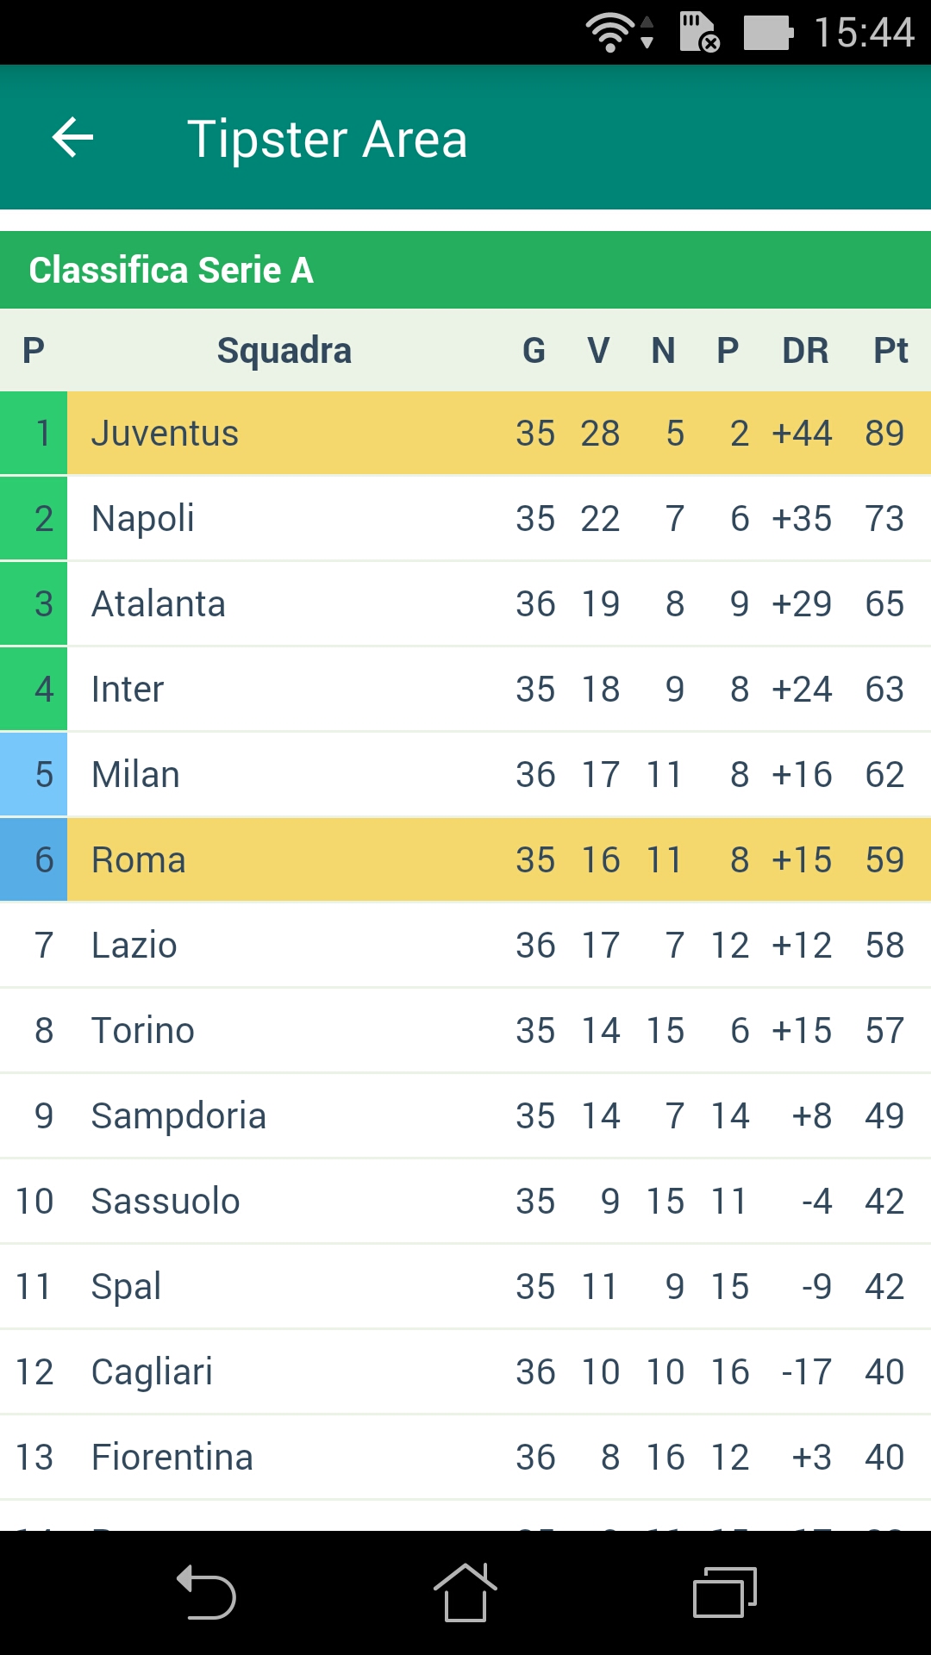Viewport: 931px width, 1655px height.
Task: Select the Juventus row
Action: pyautogui.click(x=465, y=433)
